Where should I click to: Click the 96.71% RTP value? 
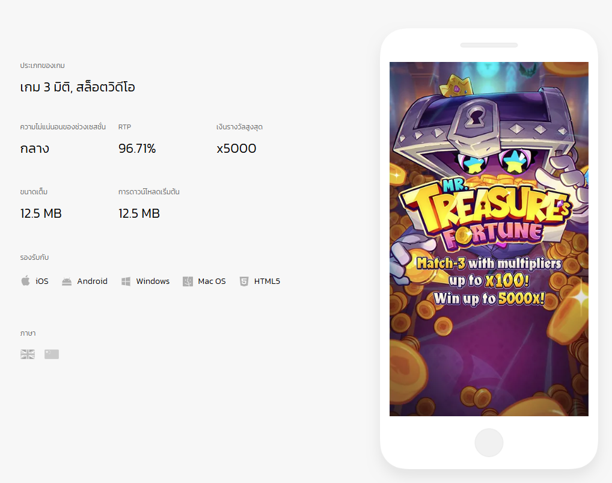[x=137, y=149]
